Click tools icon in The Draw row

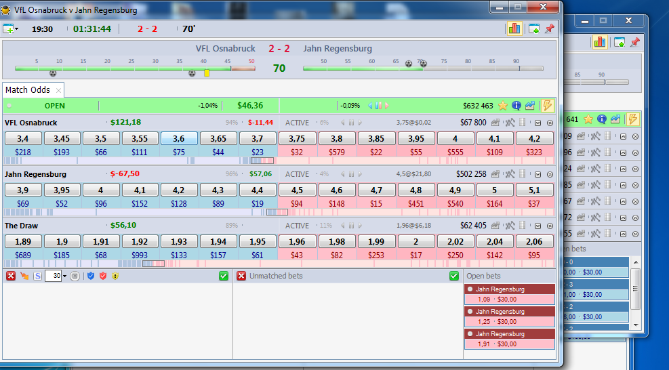tap(510, 226)
